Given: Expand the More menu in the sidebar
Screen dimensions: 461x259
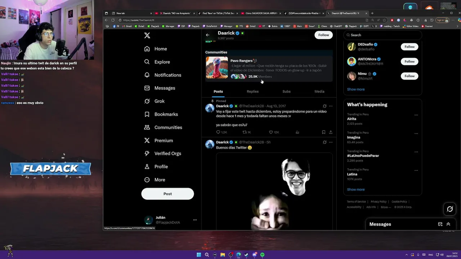Looking at the screenshot, I should 155,180.
